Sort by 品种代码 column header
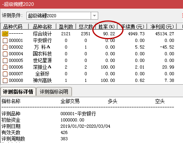Screen dimensions: 183x143 15,27
